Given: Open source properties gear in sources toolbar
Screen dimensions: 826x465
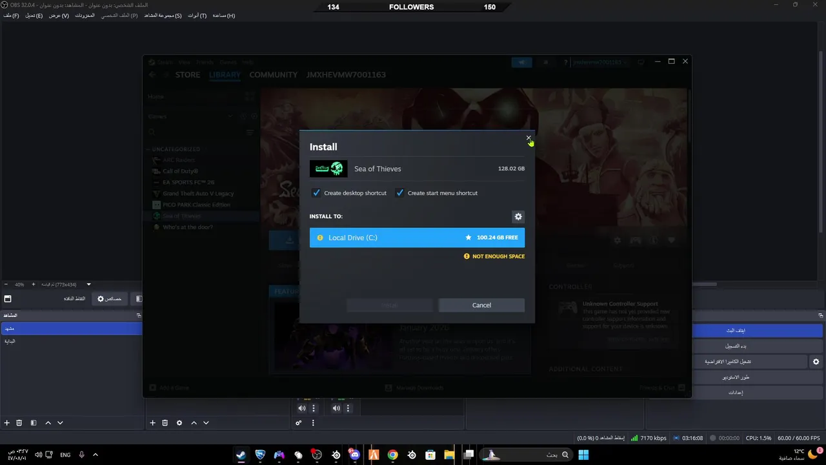Looking at the screenshot, I should tap(179, 423).
